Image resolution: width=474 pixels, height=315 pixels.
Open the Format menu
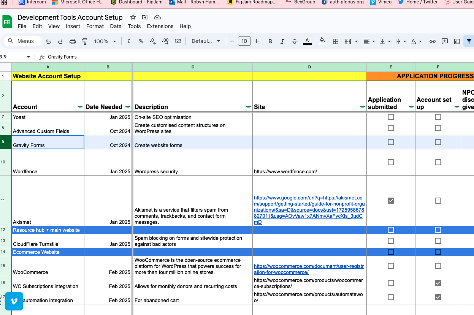tap(95, 26)
